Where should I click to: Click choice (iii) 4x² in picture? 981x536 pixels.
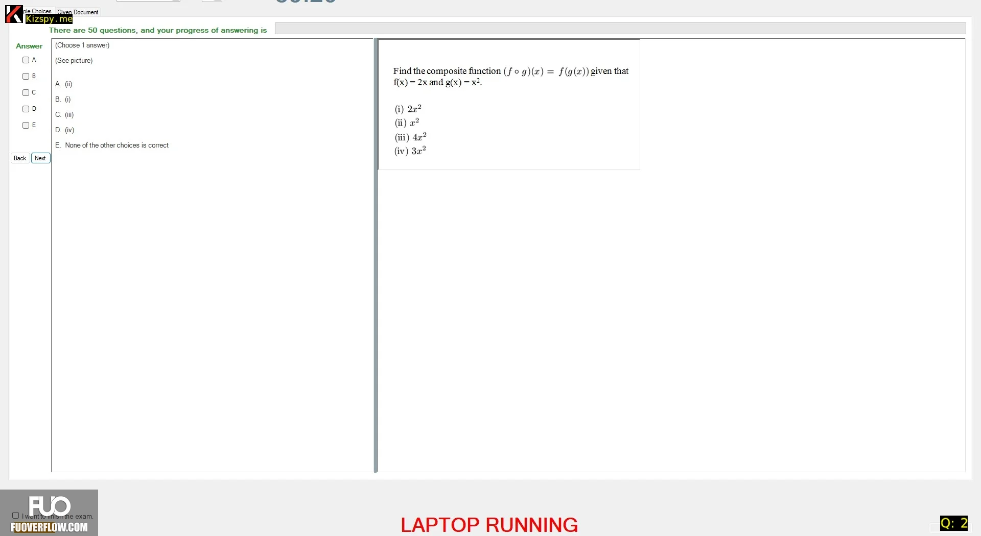click(410, 137)
